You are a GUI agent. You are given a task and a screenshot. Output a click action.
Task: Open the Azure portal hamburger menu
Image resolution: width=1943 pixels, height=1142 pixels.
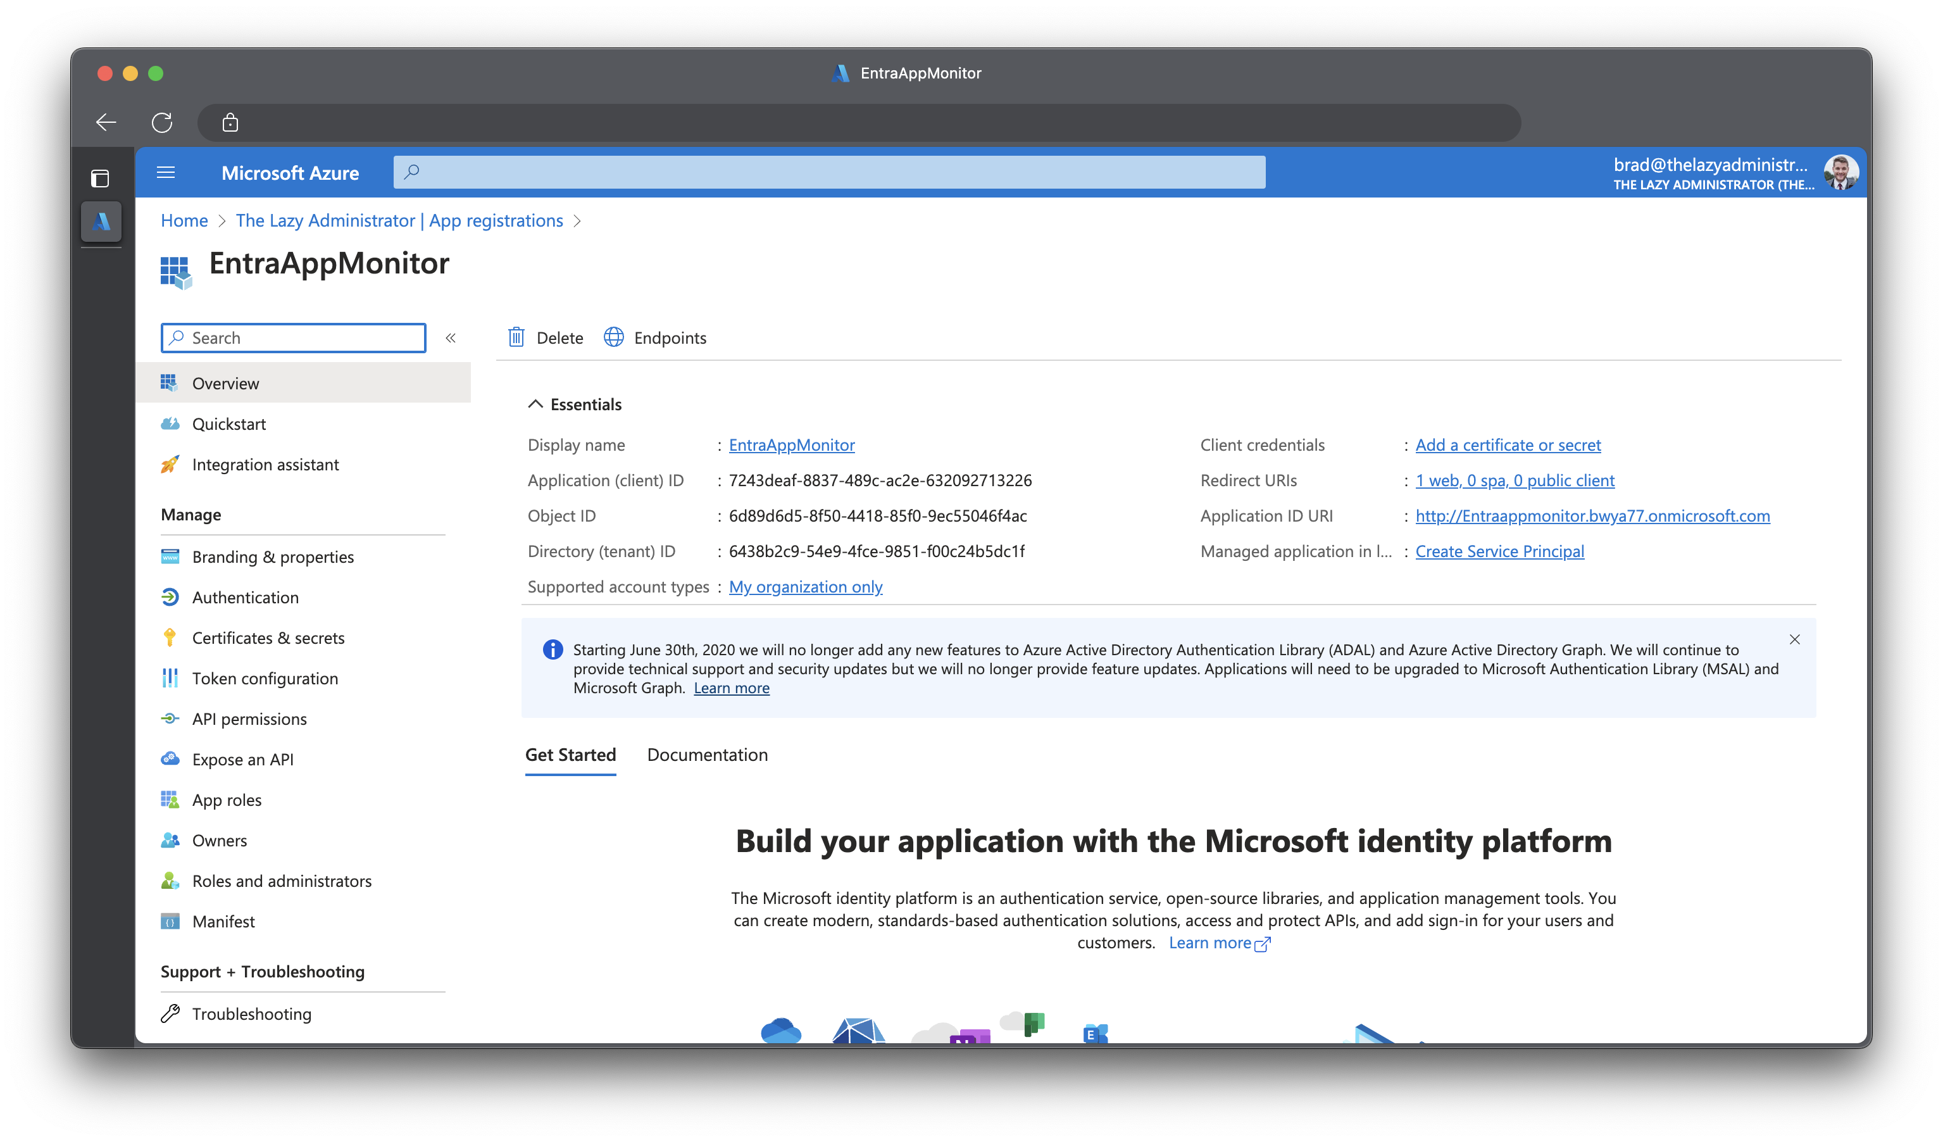point(166,172)
